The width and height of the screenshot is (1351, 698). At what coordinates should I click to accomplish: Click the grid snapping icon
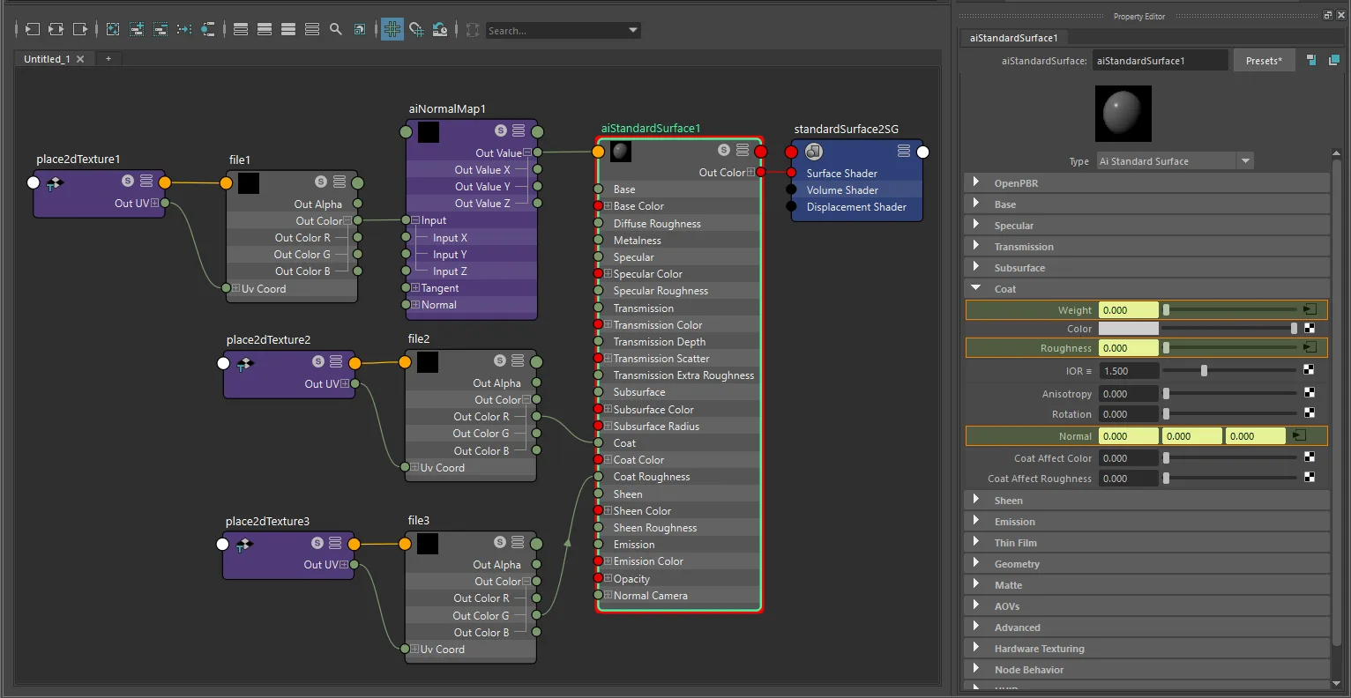tap(416, 29)
